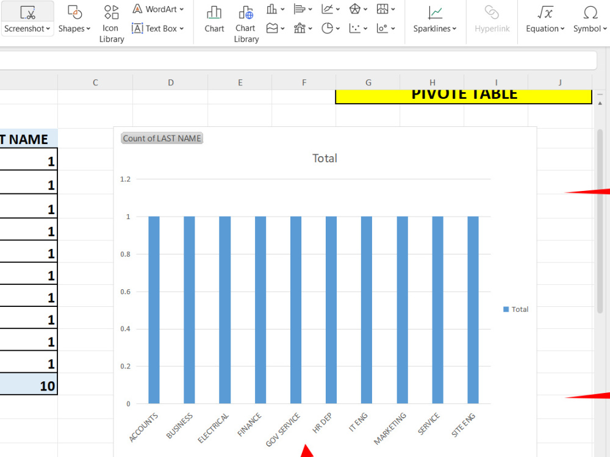This screenshot has height=457, width=610.
Task: Select column E header
Action: click(x=240, y=82)
